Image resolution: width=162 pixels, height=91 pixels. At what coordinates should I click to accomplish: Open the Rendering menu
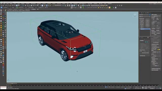(x=39, y=4)
